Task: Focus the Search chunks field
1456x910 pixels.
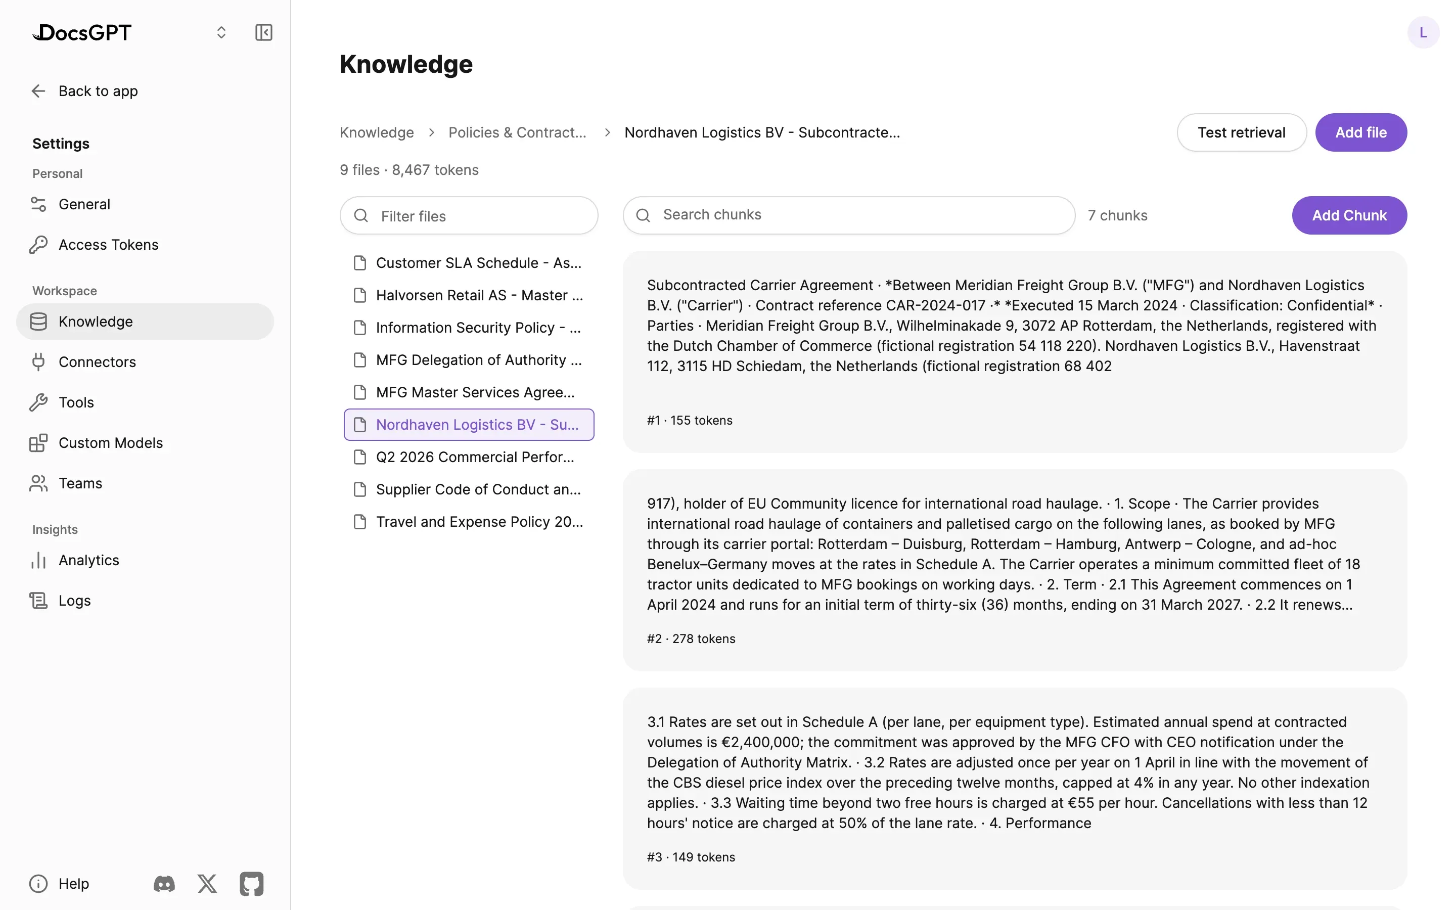Action: pos(849,215)
